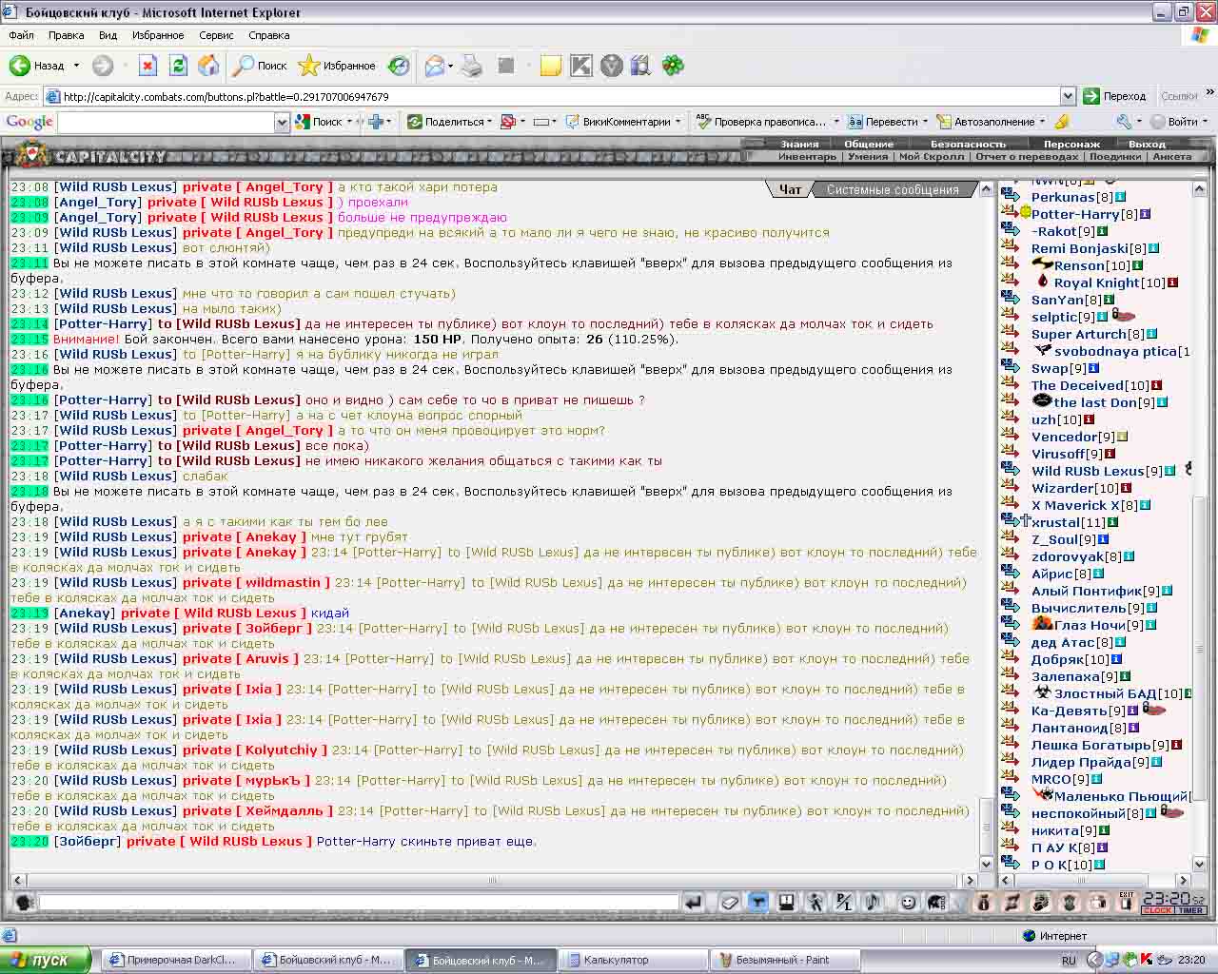Open the Знания game menu

[x=799, y=144]
